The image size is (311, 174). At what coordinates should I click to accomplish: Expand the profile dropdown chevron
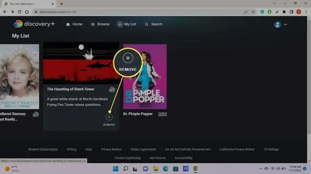(x=286, y=24)
